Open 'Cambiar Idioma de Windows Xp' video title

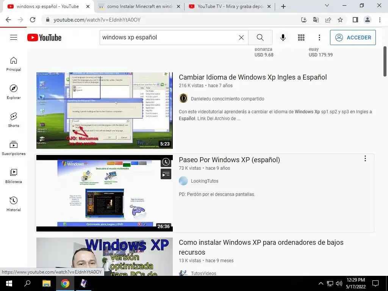coord(253,77)
